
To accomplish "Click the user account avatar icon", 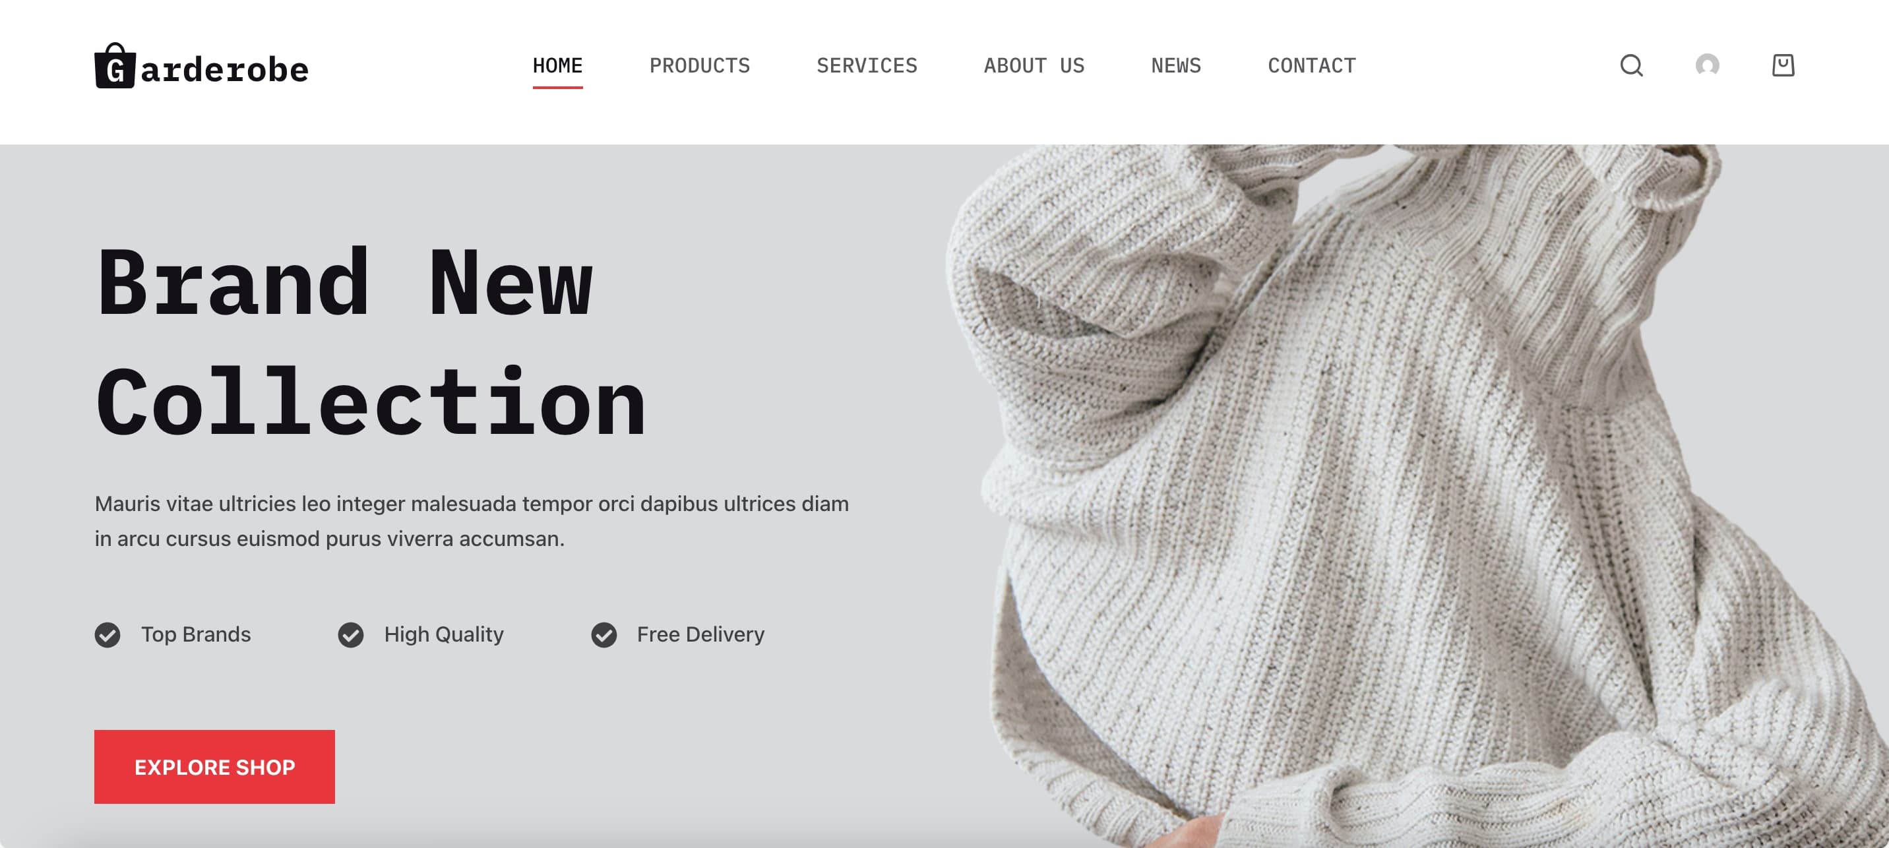I will 1707,65.
